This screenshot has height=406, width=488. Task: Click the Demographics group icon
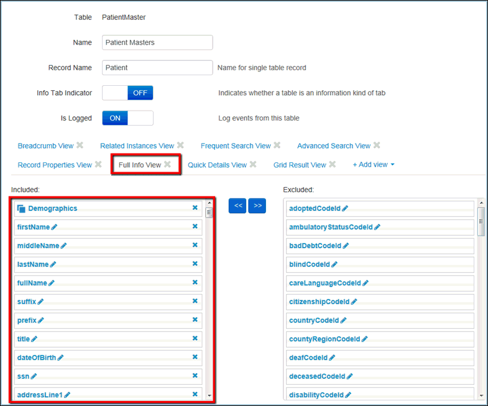tap(21, 209)
